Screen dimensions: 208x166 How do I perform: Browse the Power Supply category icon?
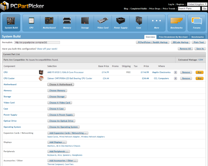tap(121, 23)
